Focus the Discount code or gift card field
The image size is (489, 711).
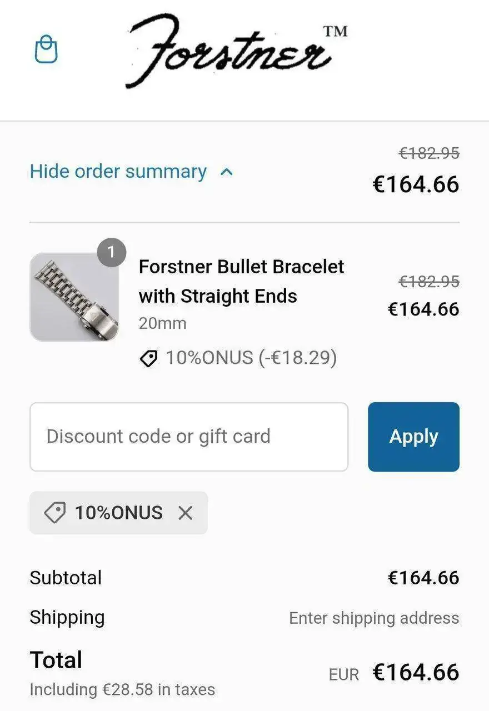pos(189,437)
